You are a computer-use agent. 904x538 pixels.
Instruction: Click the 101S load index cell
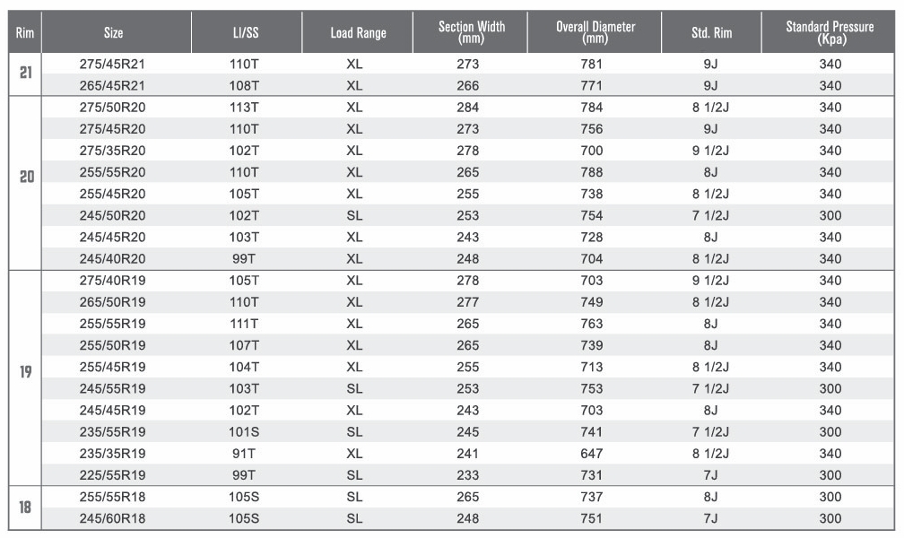click(x=244, y=432)
